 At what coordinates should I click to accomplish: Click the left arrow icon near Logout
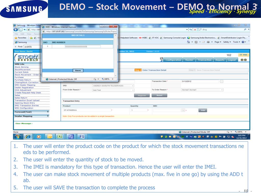click(242, 60)
